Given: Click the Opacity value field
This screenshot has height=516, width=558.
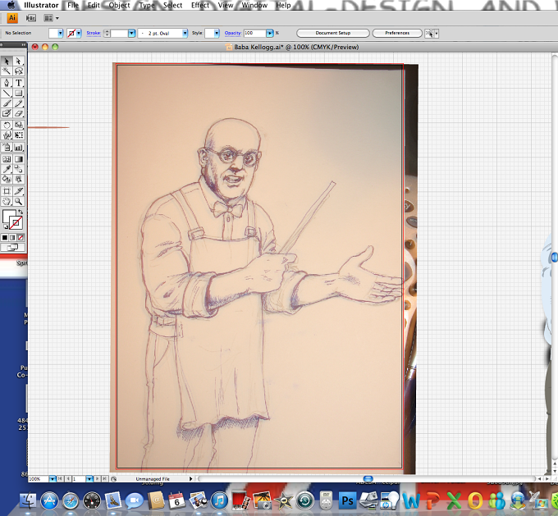Looking at the screenshot, I should point(255,33).
